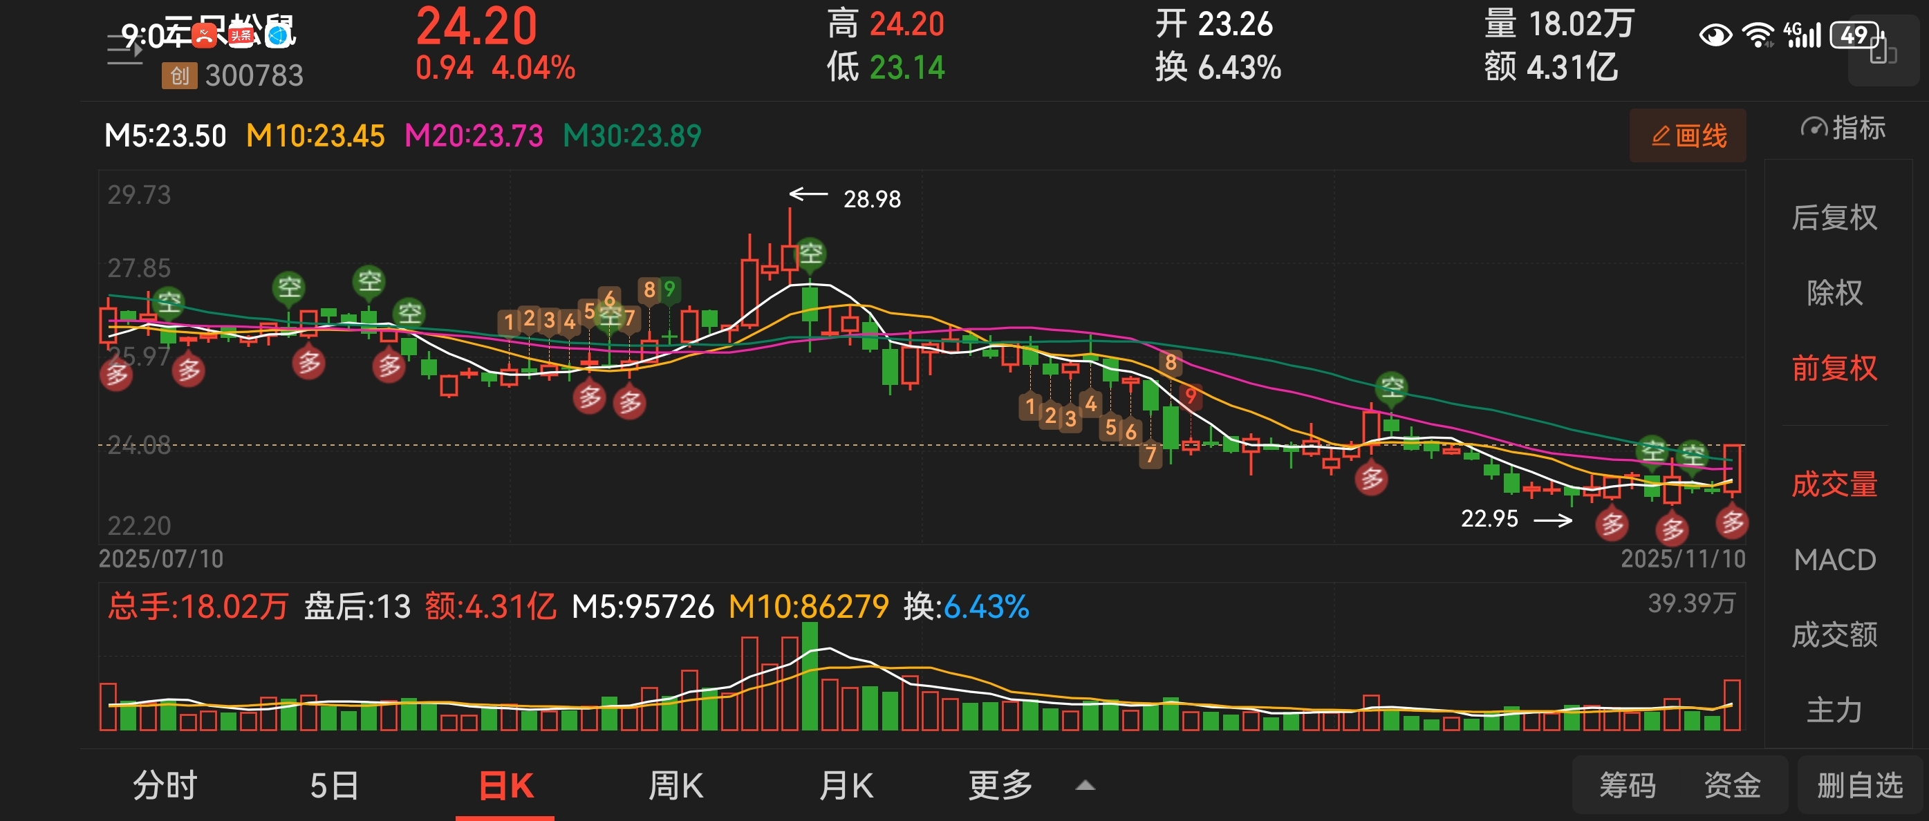Expand the 更多 period options
Screen dimensions: 1929x821
tap(1000, 786)
